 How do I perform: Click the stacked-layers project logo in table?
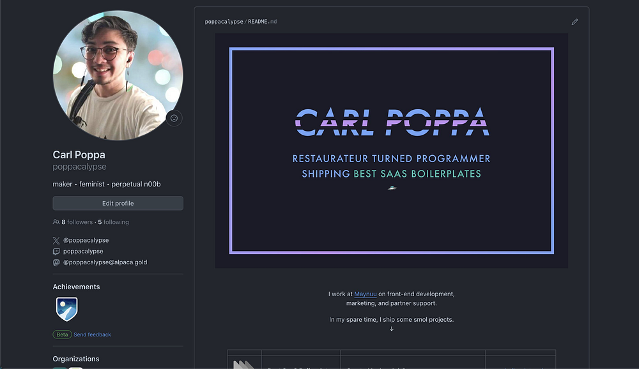coord(243,365)
